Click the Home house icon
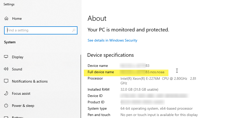This screenshot has width=239, height=118. 6,18
